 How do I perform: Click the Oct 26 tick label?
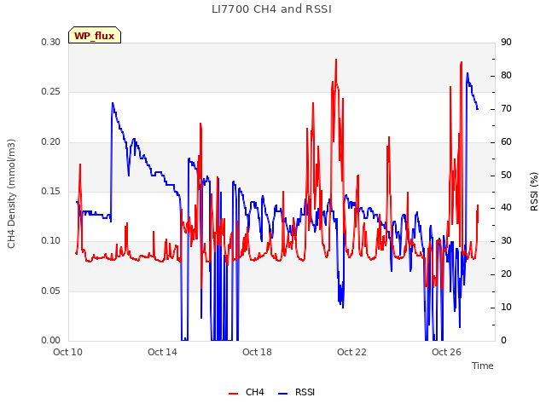pyautogui.click(x=446, y=352)
